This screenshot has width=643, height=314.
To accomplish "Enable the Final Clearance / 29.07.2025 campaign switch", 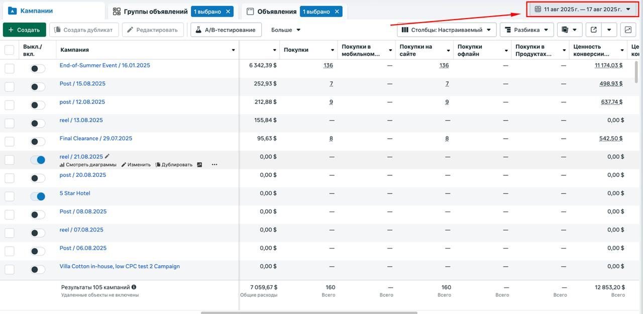I will pos(38,142).
